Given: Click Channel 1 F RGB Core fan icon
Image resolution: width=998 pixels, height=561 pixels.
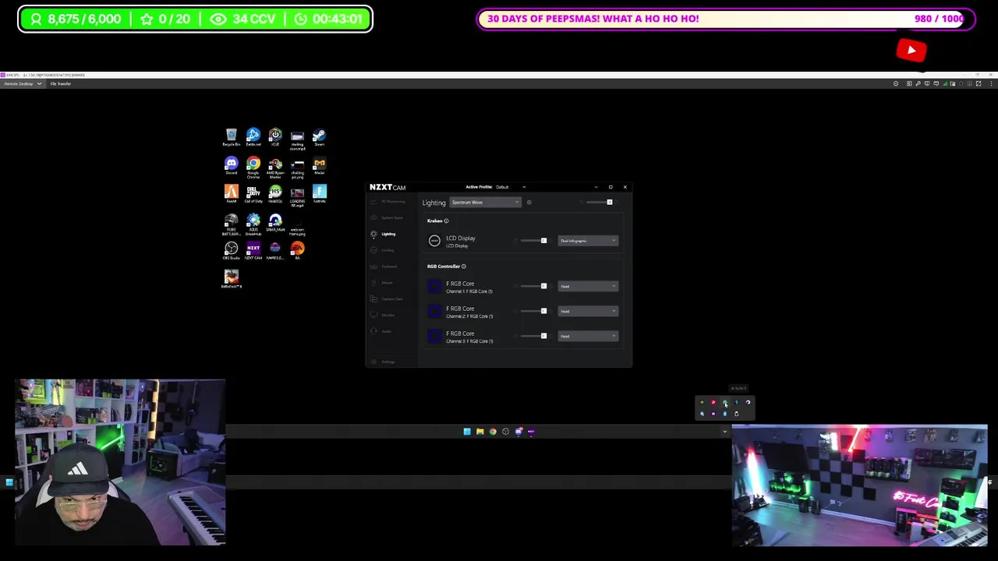Looking at the screenshot, I should click(434, 287).
